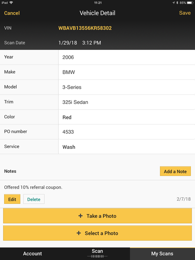Tap the VIN number WBAVB13556KR58302
The height and width of the screenshot is (260, 195).
tap(85, 28)
